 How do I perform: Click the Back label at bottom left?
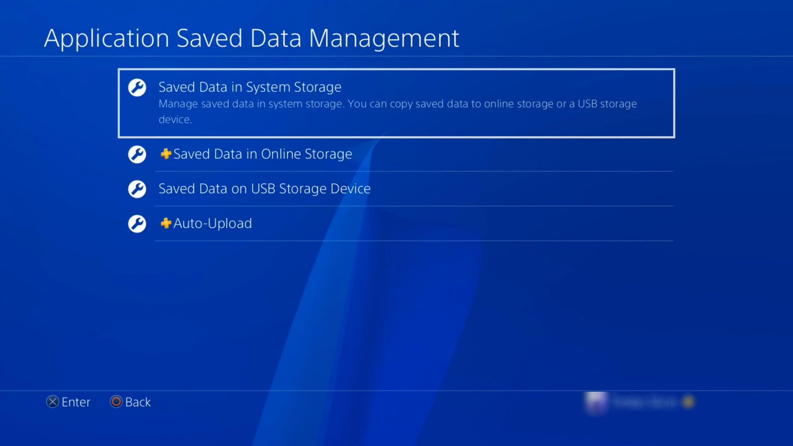click(137, 402)
